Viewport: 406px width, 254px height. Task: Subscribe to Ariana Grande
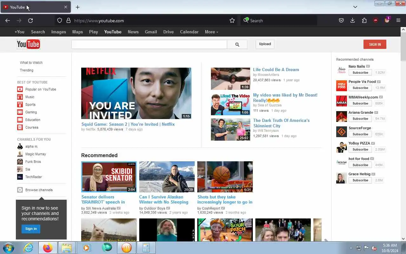(x=360, y=119)
